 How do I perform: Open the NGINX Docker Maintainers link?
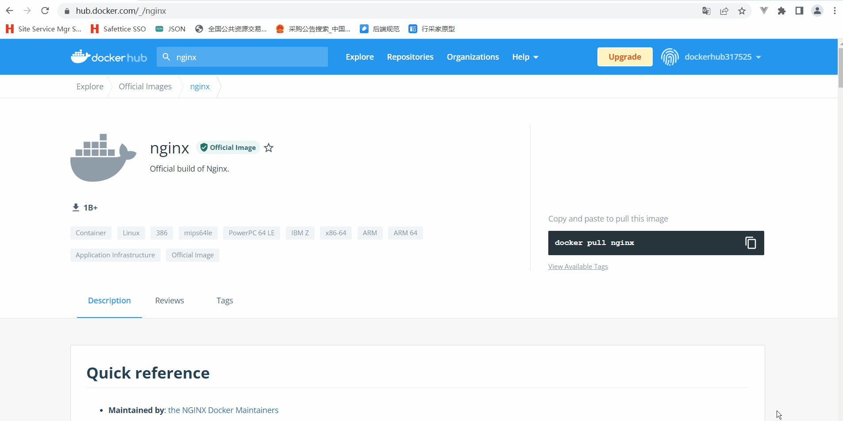[x=223, y=410]
